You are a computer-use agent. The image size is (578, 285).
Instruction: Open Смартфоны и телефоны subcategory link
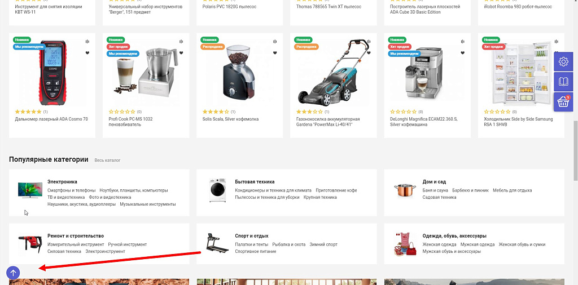pyautogui.click(x=72, y=190)
